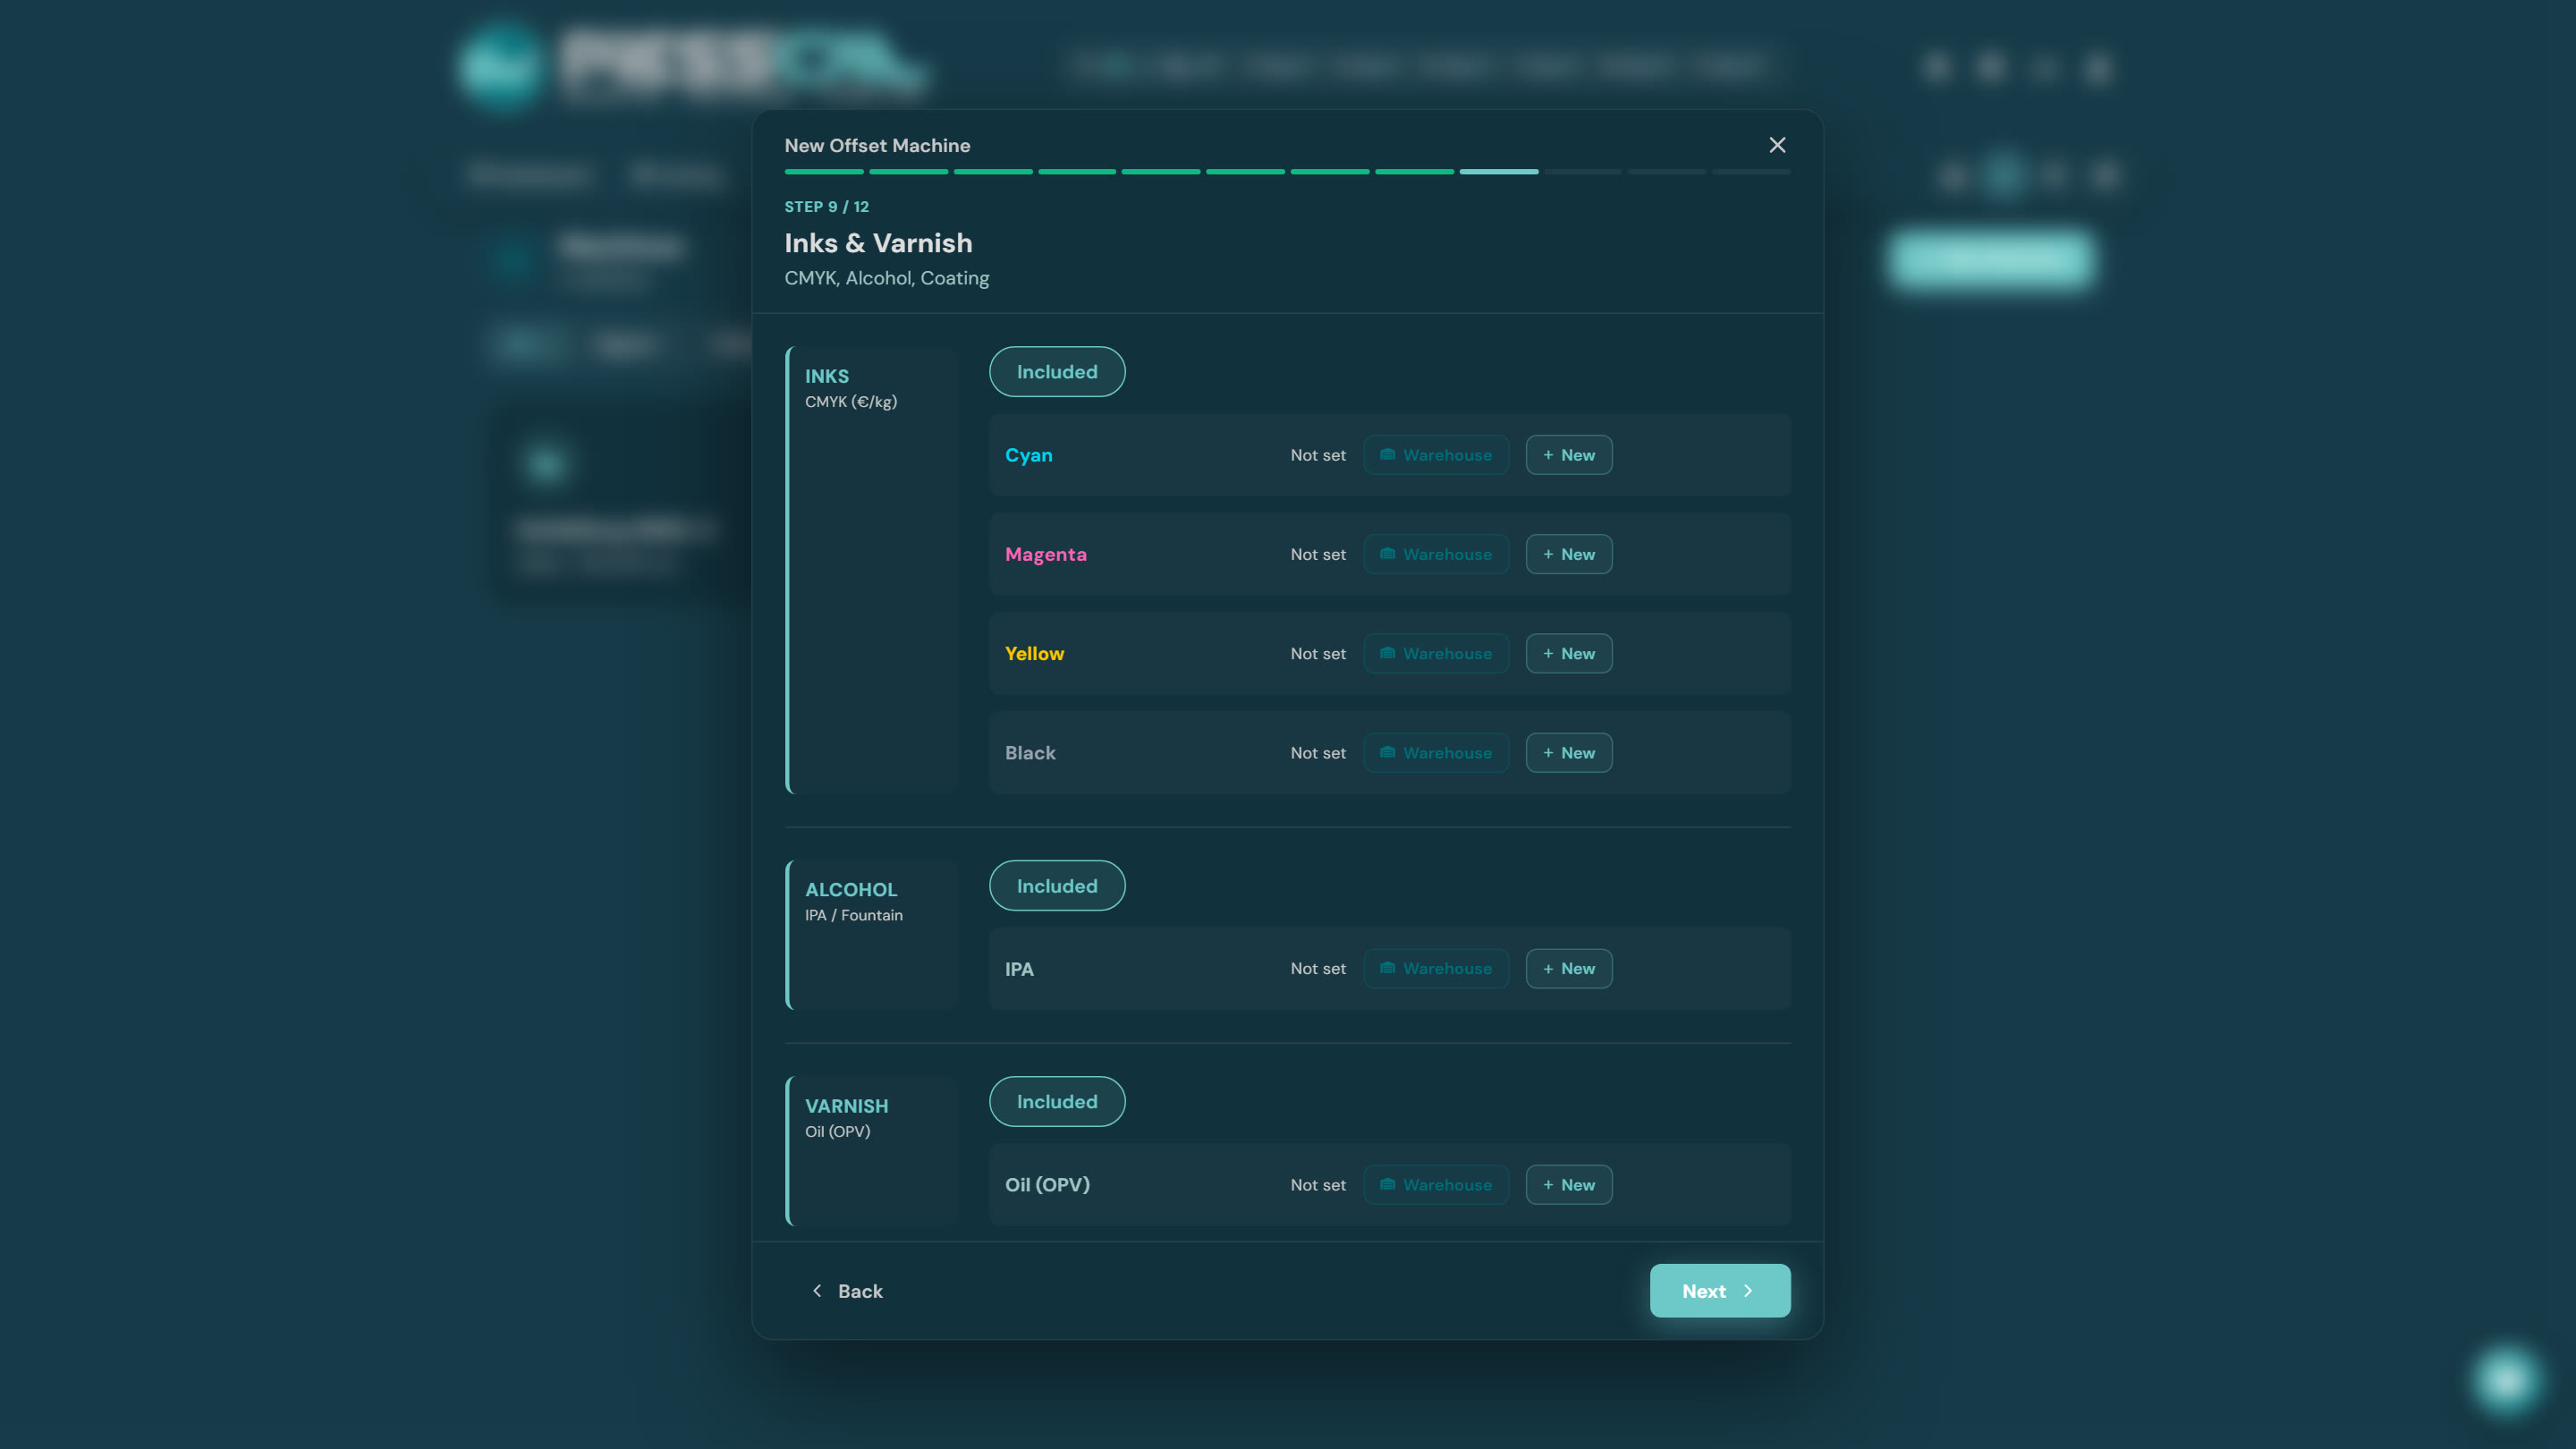Click the CMYK (€/kg) subtitle
Image resolution: width=2576 pixels, height=1449 pixels.
(851, 402)
